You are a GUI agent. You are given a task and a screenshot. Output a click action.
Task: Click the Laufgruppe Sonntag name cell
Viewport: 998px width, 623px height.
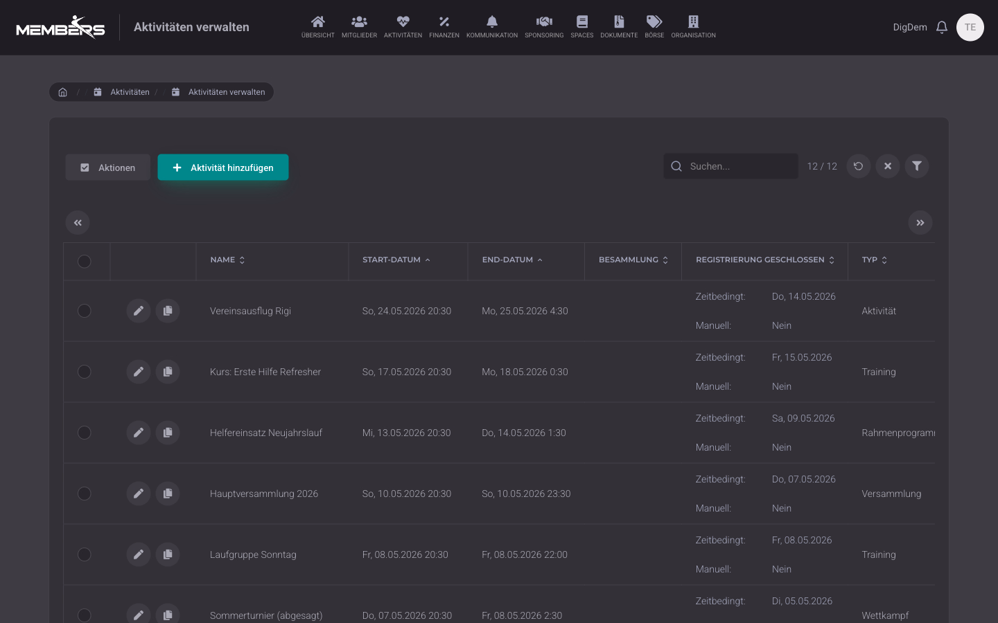point(253,554)
